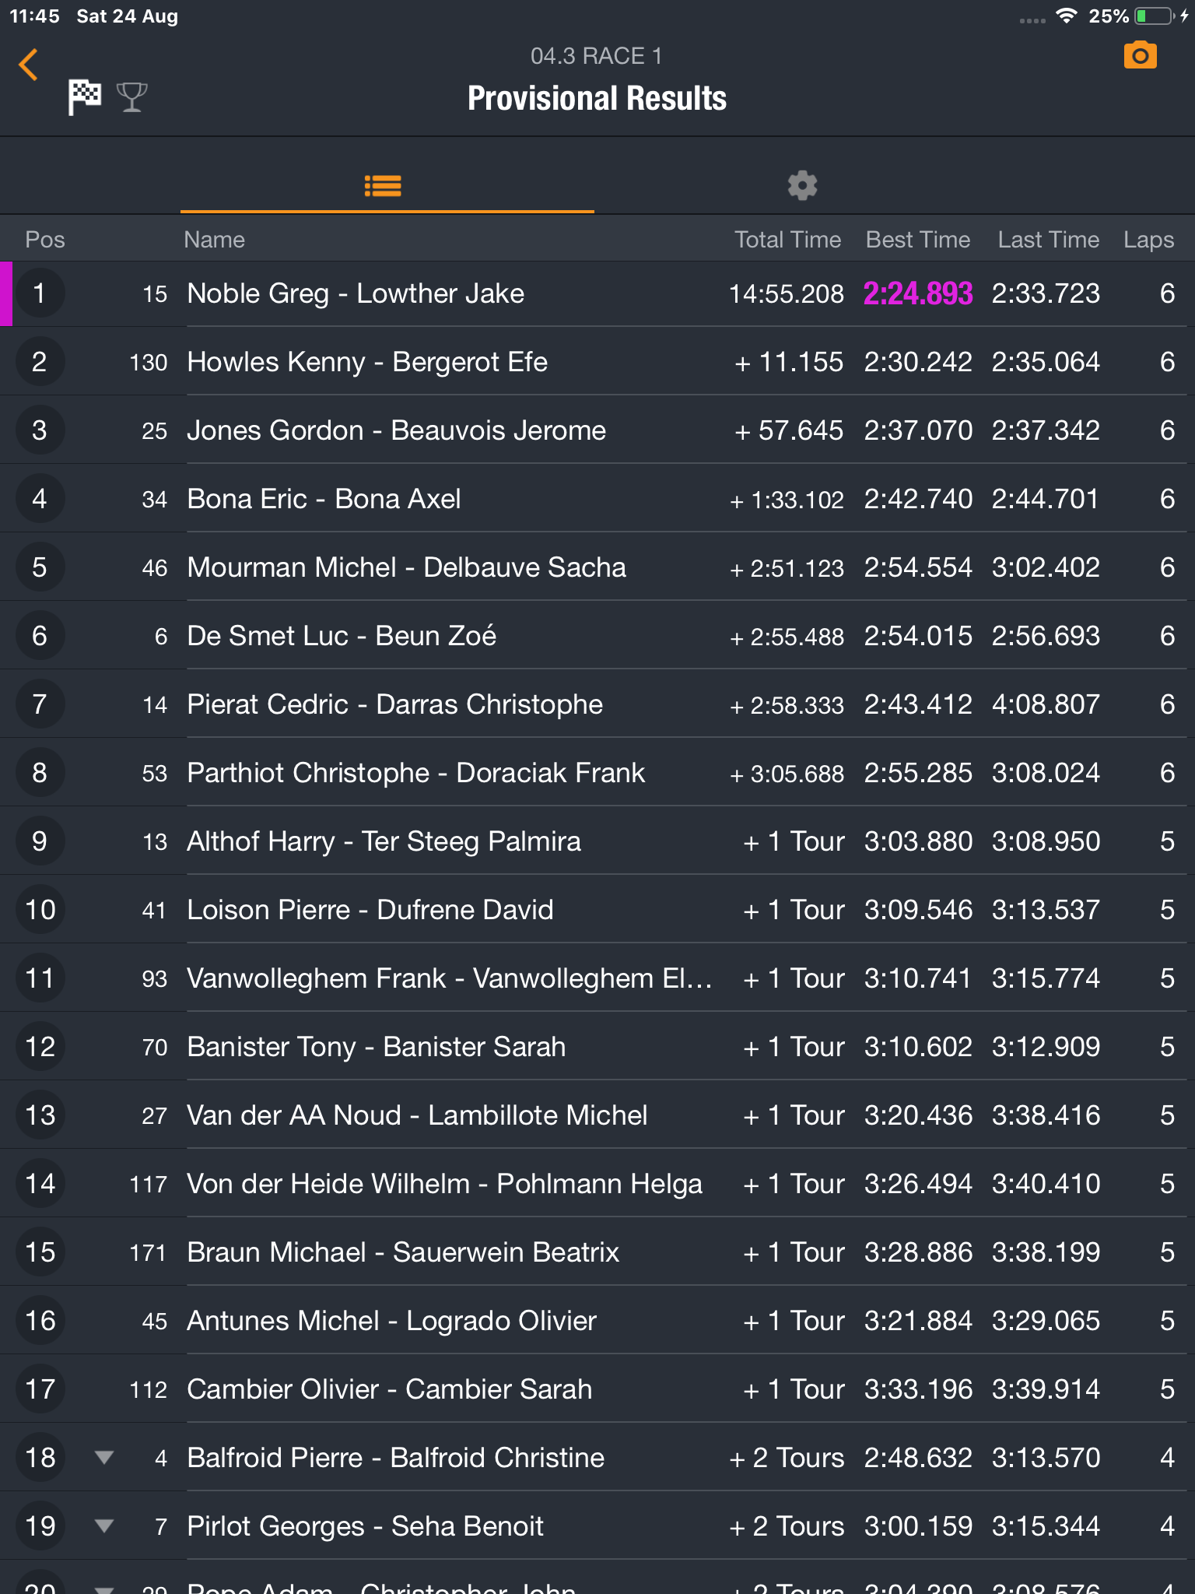
Task: Open the checkered flag results view
Action: (85, 97)
